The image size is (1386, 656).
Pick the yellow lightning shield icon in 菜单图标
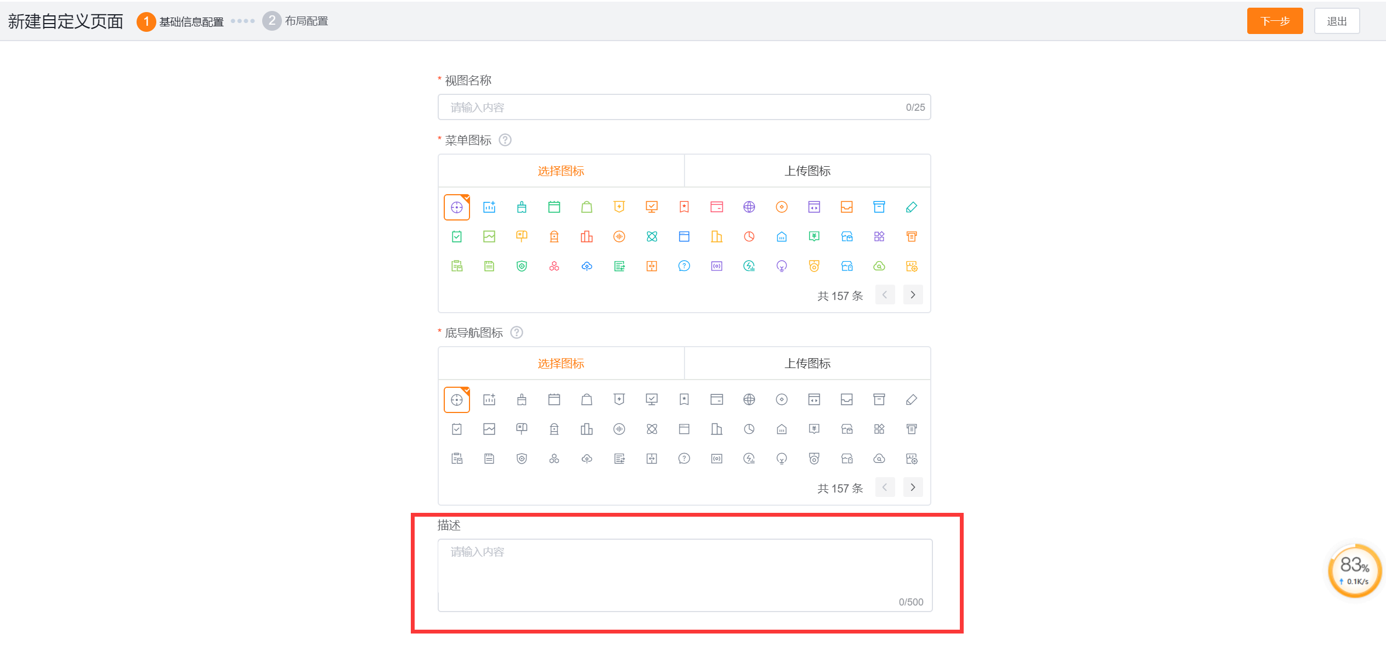[x=619, y=207]
